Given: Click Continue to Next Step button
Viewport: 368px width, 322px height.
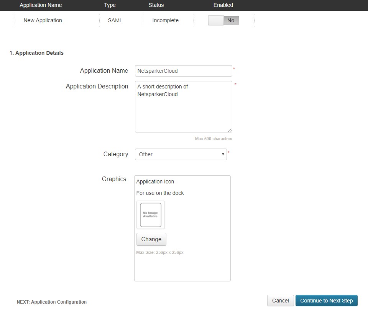Looking at the screenshot, I should click(326, 301).
